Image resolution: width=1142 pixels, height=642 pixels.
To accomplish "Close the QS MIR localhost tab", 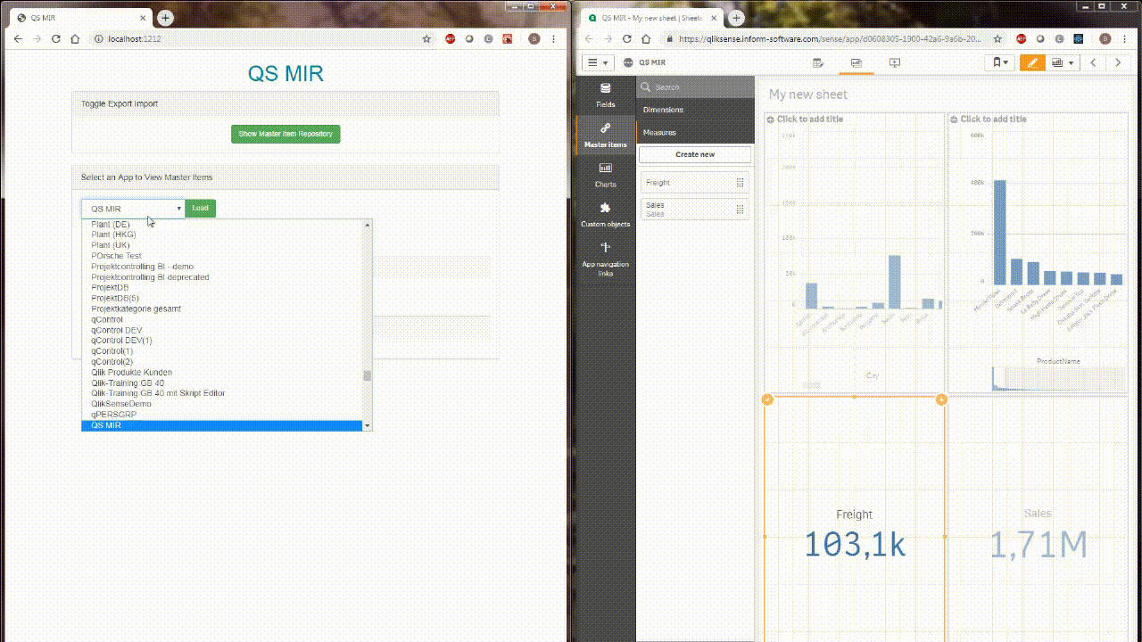I will (144, 18).
